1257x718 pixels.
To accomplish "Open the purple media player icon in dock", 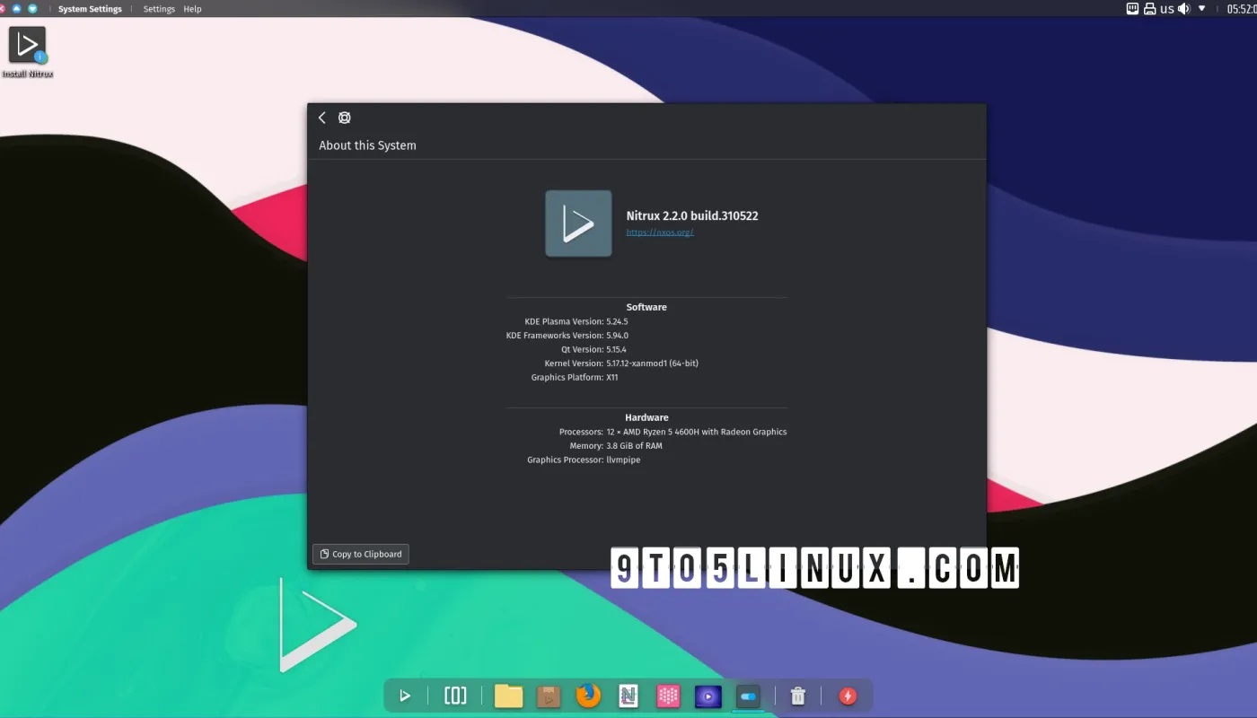I will point(708,696).
